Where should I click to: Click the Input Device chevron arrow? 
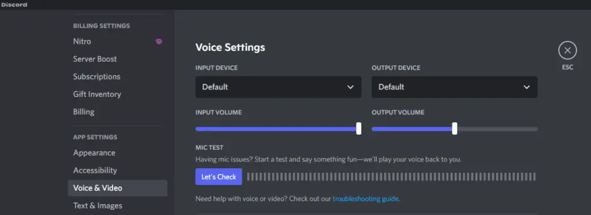click(350, 87)
